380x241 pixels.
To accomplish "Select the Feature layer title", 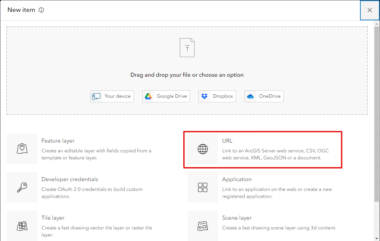I will [x=58, y=141].
